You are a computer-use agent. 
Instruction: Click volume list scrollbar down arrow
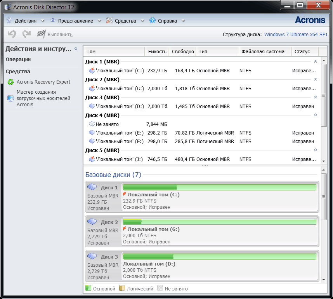tap(324, 161)
